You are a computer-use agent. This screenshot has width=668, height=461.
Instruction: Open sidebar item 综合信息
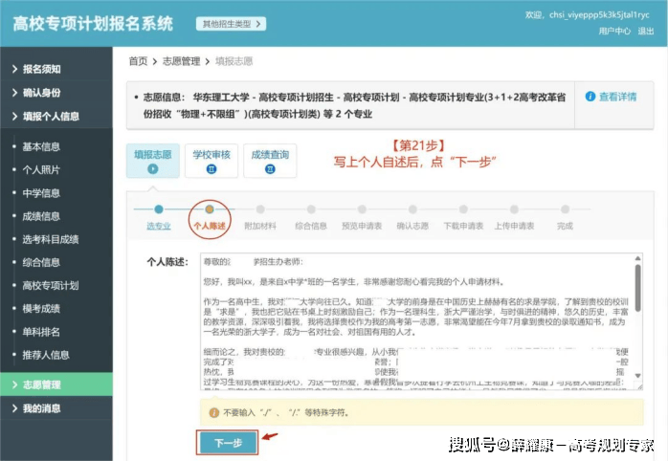click(41, 262)
